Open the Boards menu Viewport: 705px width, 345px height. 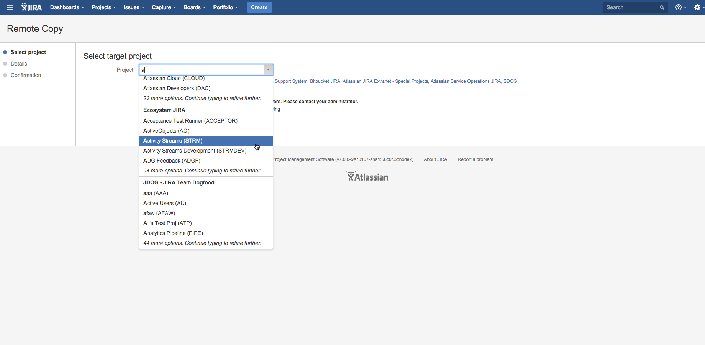coord(194,7)
